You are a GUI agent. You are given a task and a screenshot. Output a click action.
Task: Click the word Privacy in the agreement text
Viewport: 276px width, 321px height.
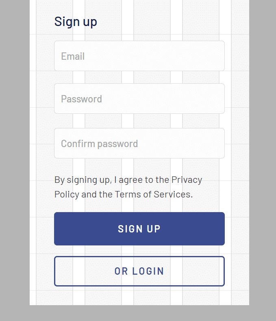[187, 180]
